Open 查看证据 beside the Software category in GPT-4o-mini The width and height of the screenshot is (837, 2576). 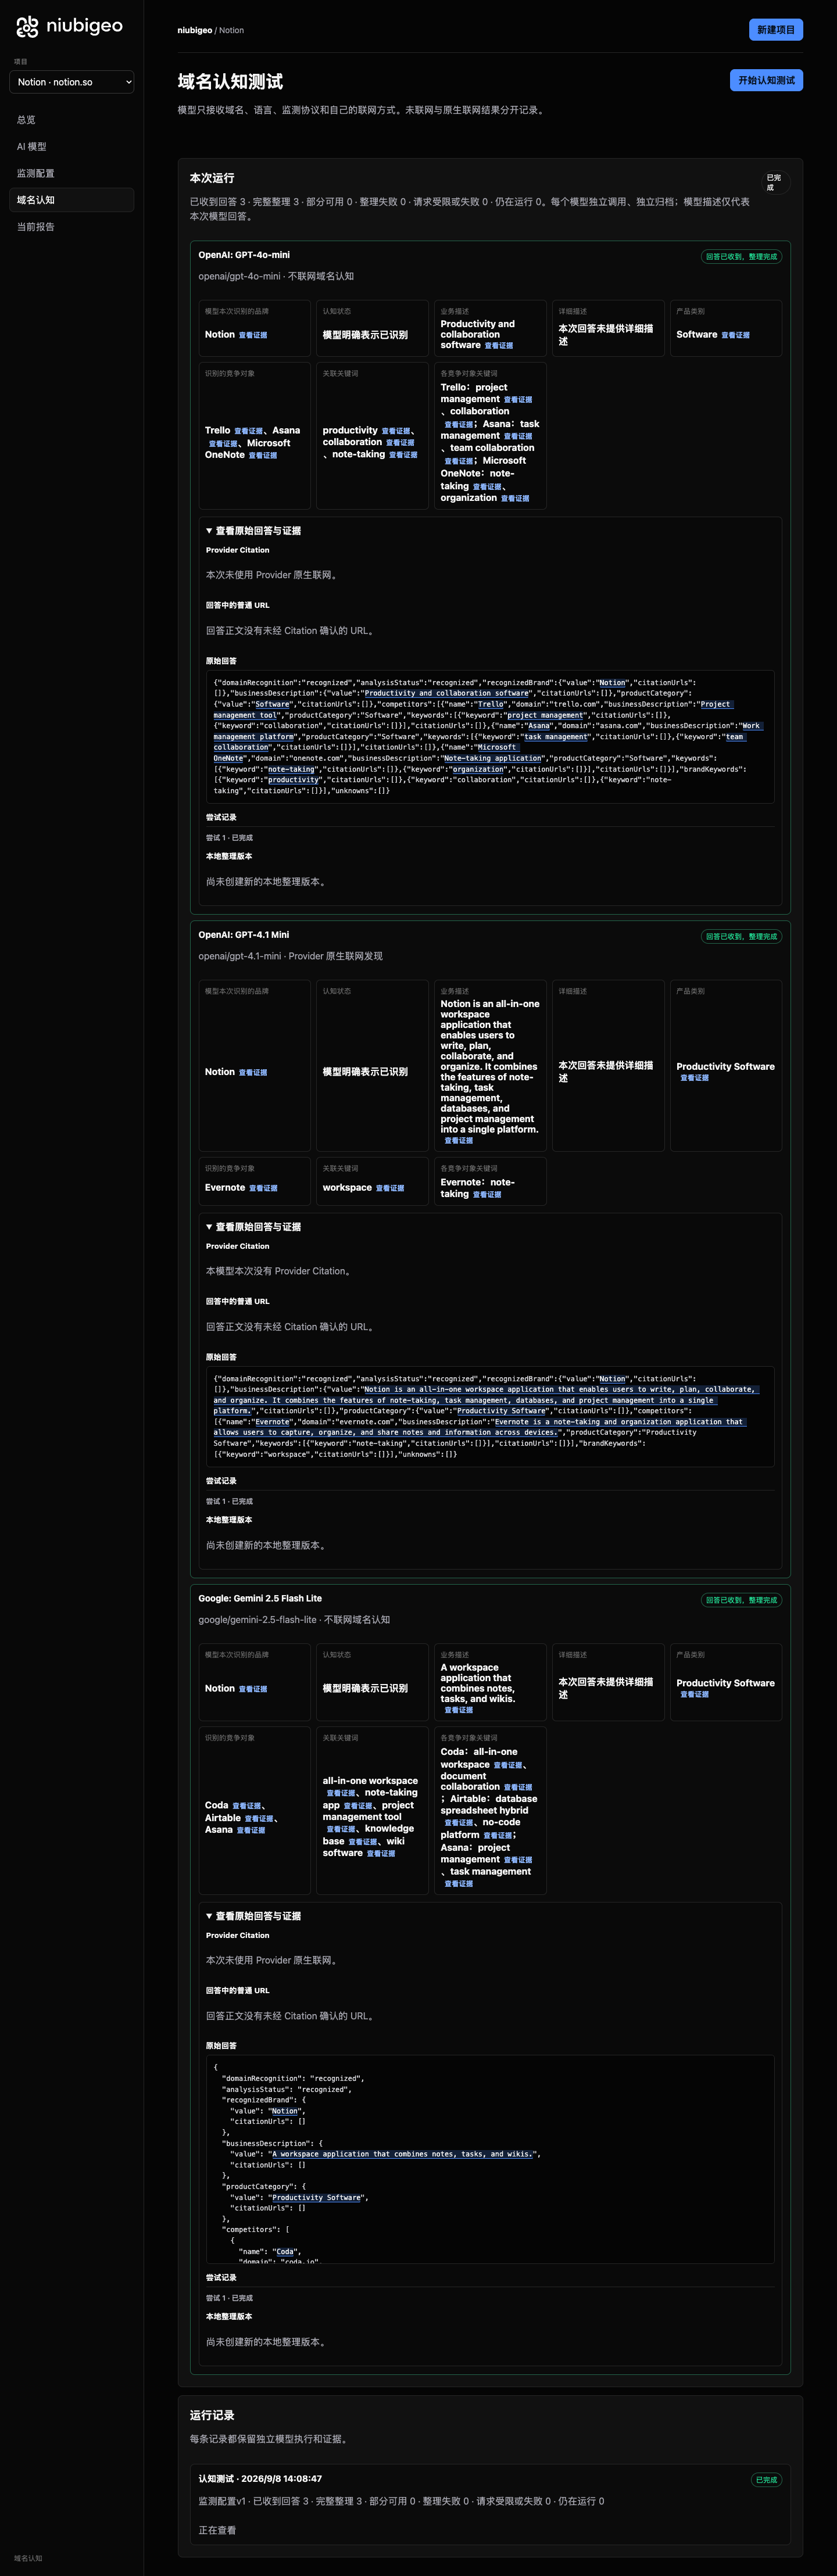pos(735,335)
